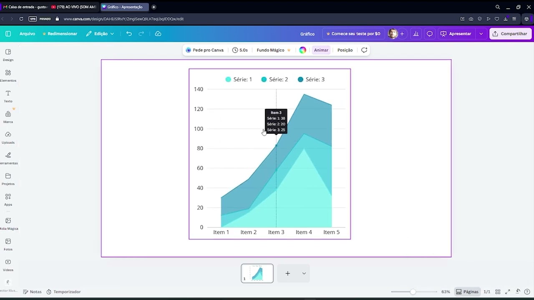Switch to the Caixa de entrada tab
The height and width of the screenshot is (300, 534).
[25, 7]
